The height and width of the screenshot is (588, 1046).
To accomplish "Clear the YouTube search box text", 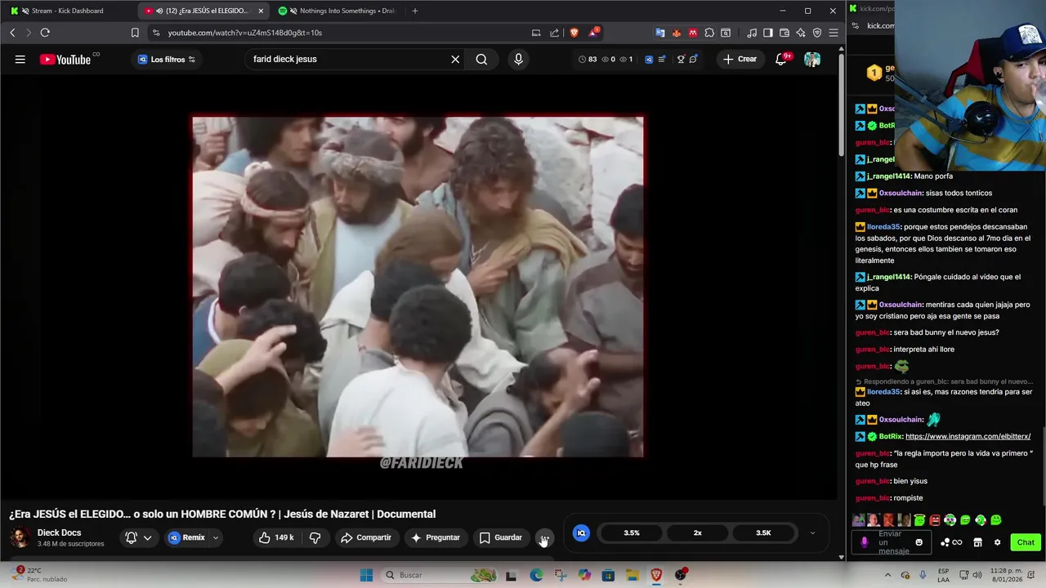I will pyautogui.click(x=455, y=59).
